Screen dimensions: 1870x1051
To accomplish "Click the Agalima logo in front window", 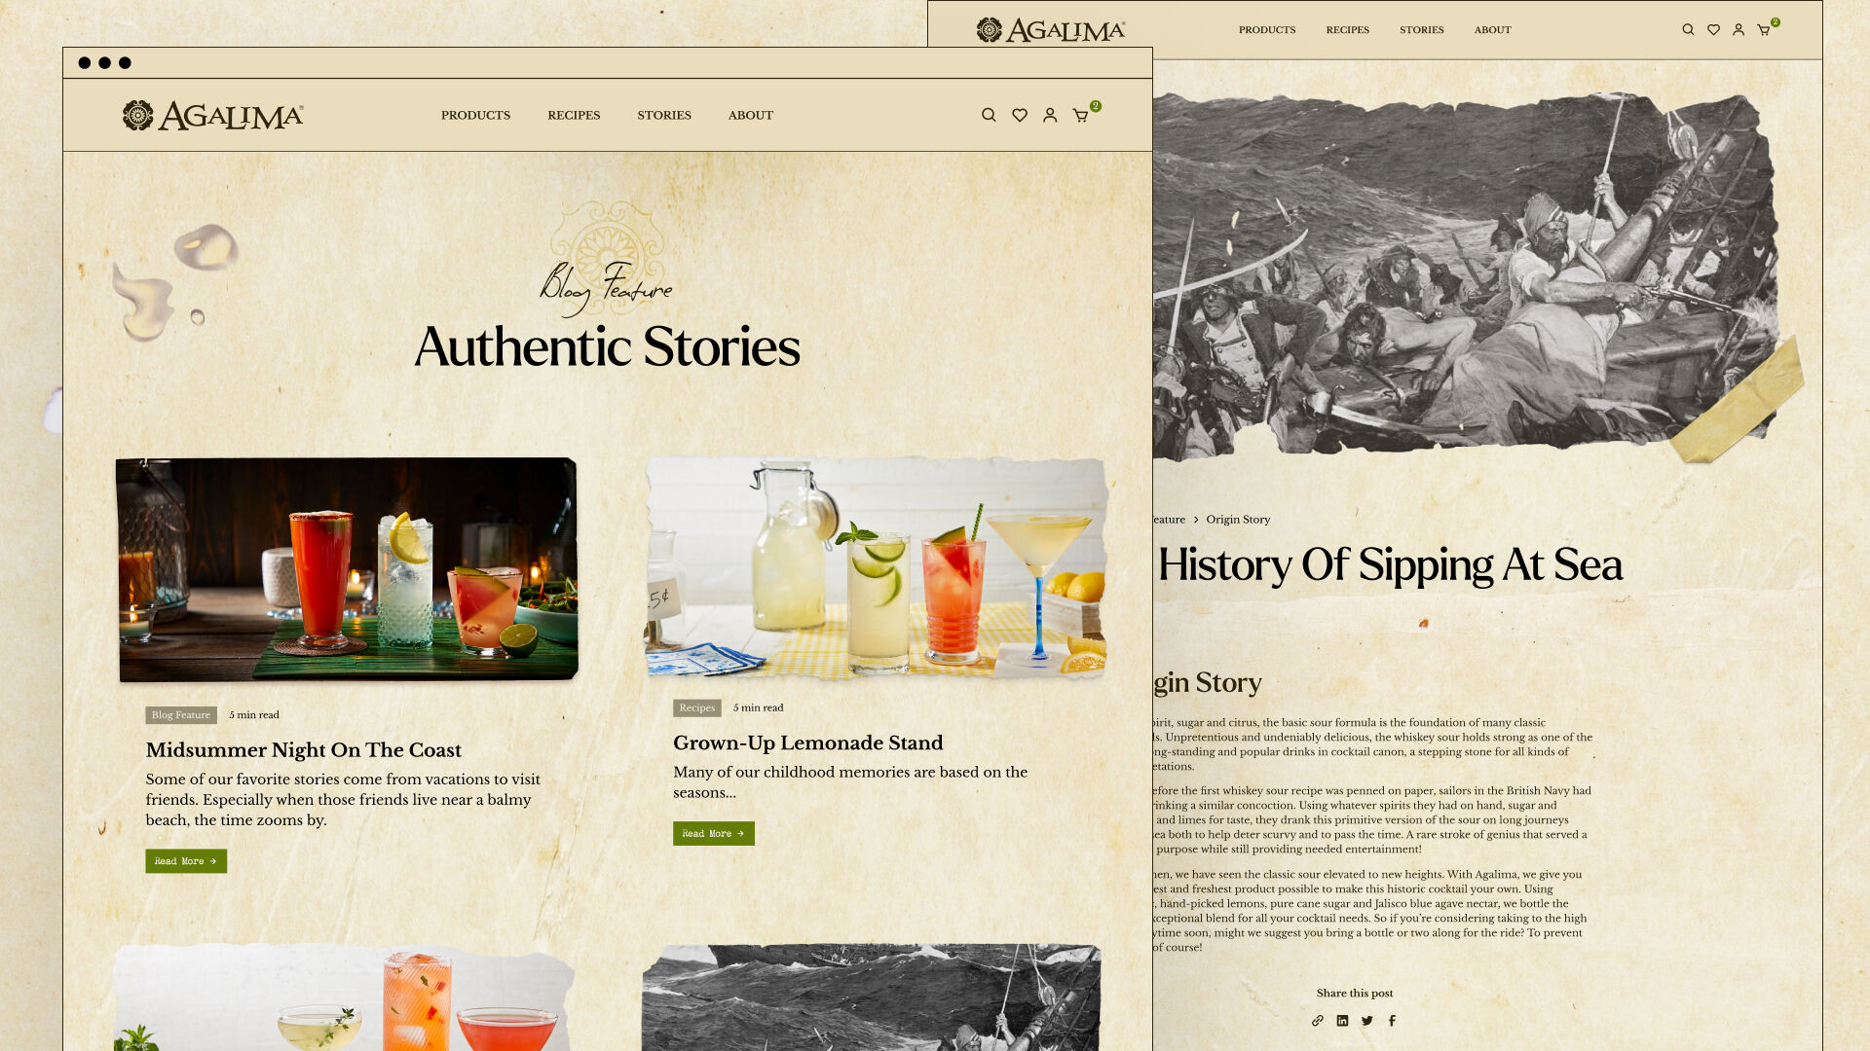I will 213,115.
